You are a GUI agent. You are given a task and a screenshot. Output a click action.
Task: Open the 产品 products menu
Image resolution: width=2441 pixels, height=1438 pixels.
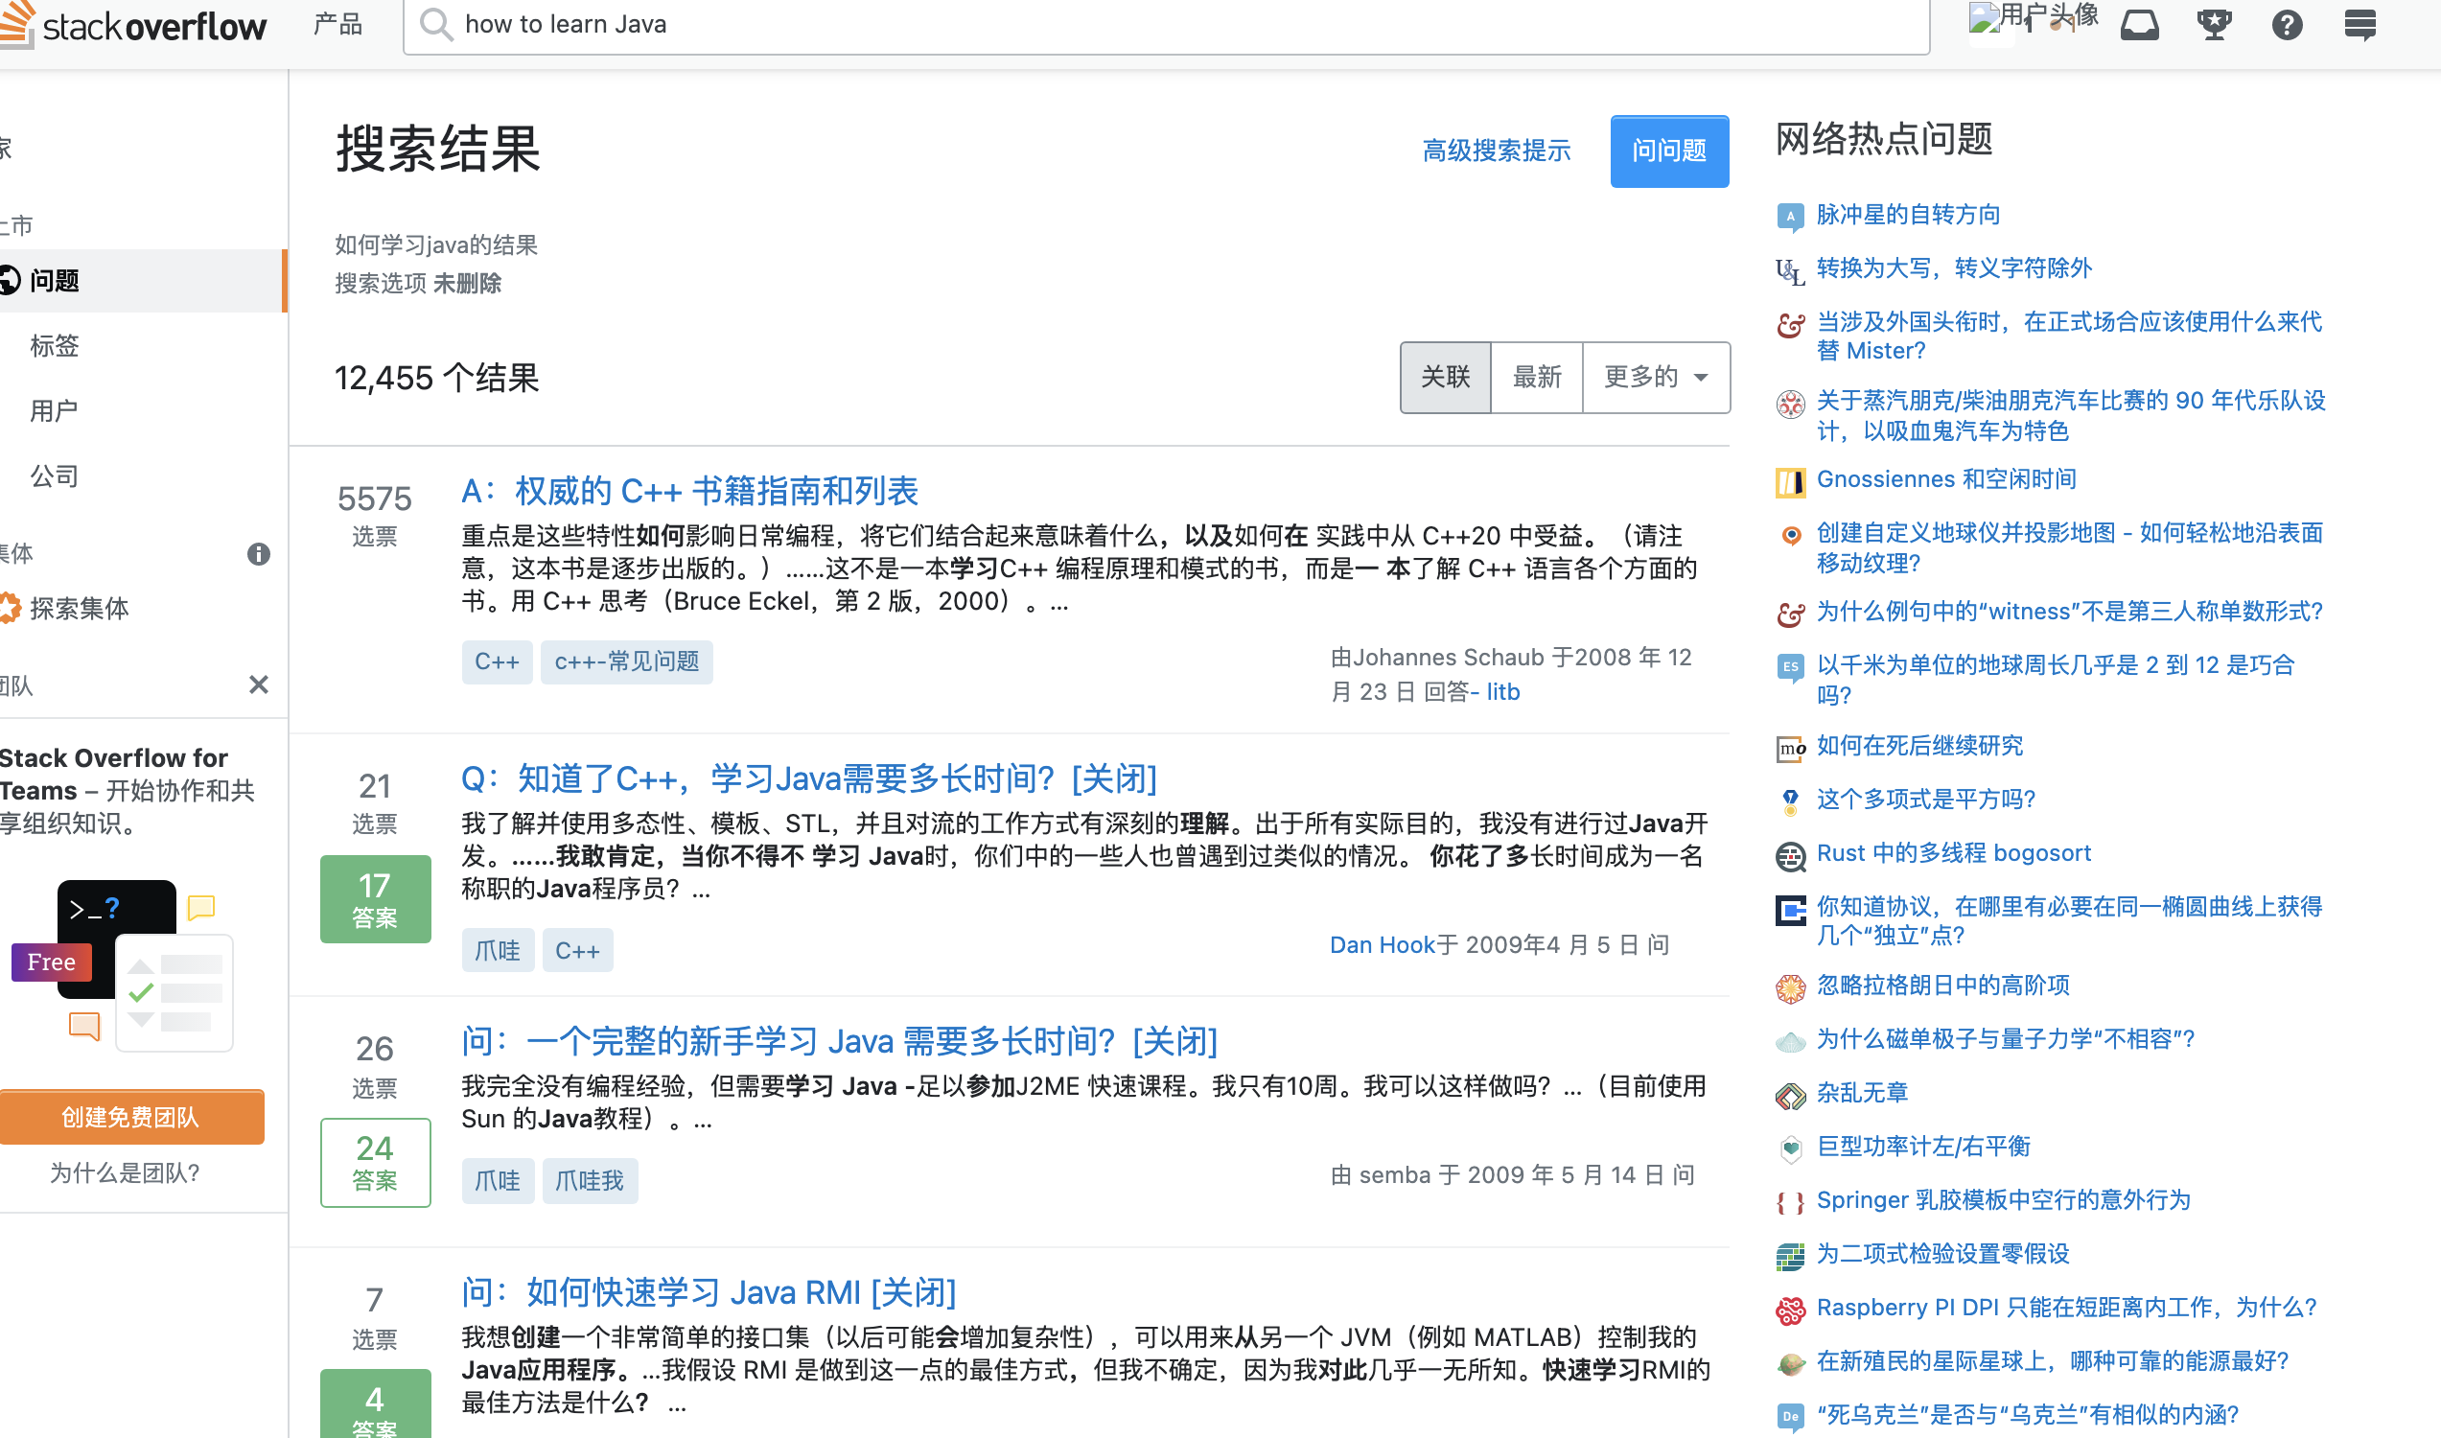(337, 24)
